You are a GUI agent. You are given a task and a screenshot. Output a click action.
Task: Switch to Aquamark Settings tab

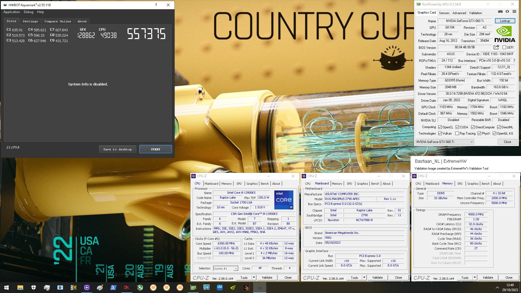[x=30, y=21]
